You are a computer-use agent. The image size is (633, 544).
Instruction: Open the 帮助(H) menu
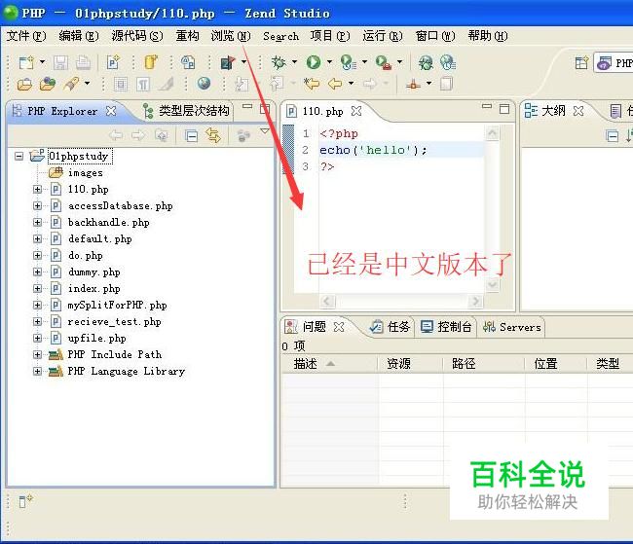488,36
